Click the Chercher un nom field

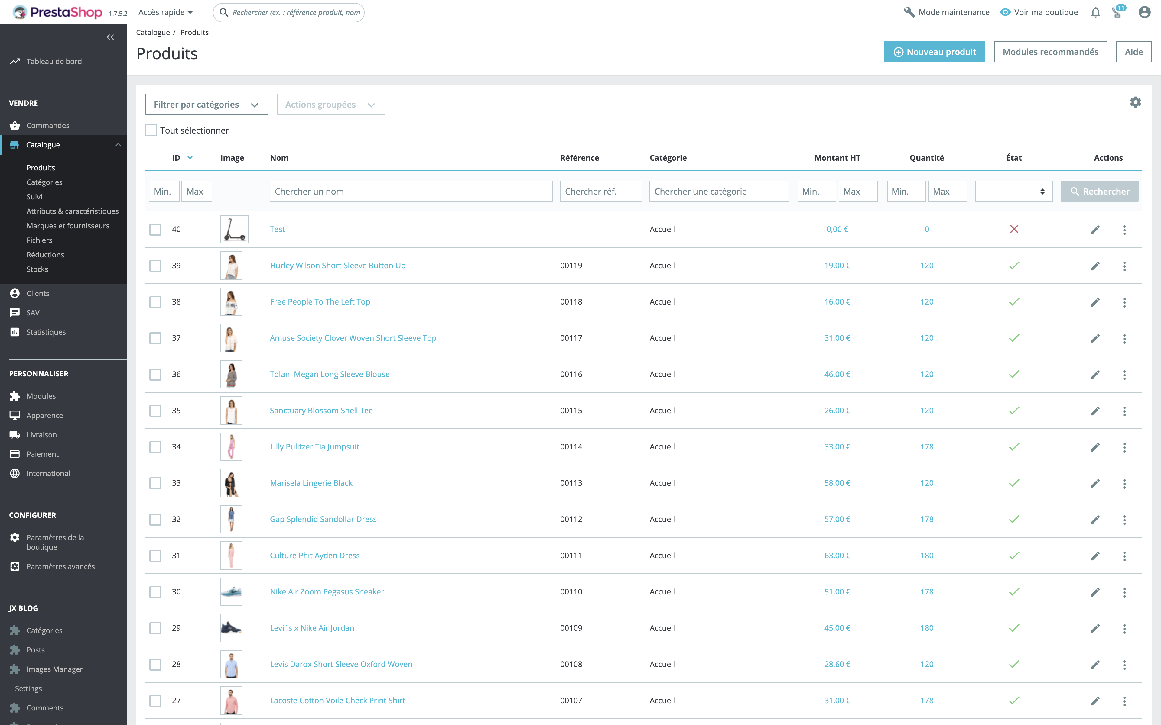(411, 191)
